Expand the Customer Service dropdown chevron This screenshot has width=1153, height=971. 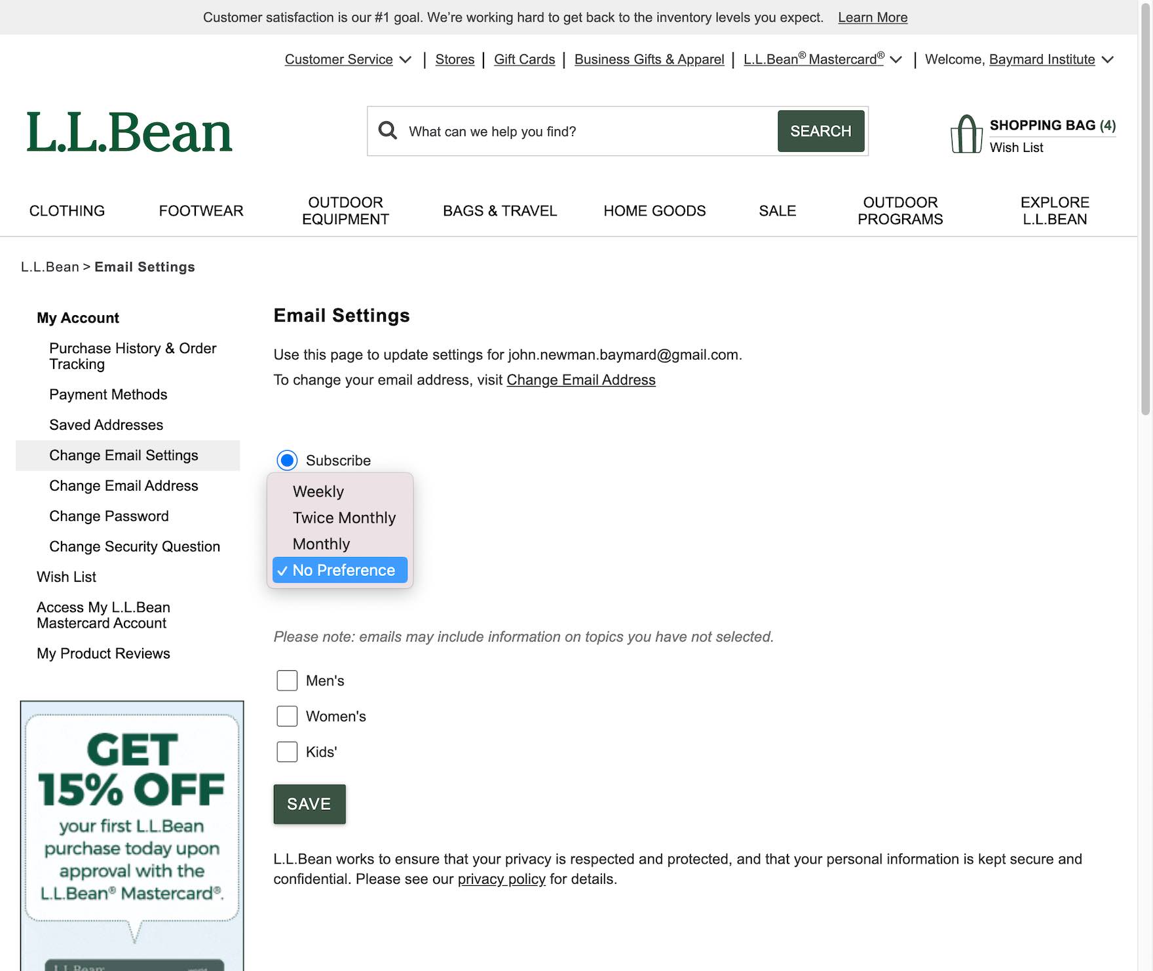[x=406, y=60]
